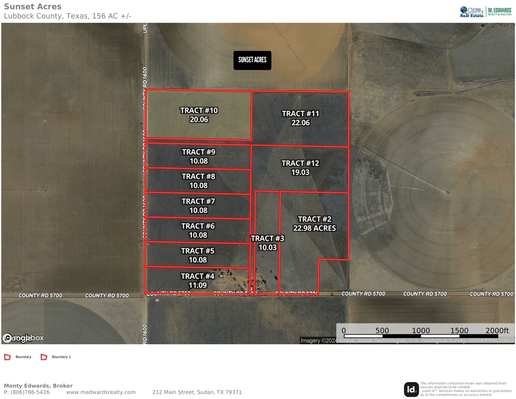The width and height of the screenshot is (516, 399).
Task: Click the broker phone number (806)786-5426
Action: [x=30, y=392]
